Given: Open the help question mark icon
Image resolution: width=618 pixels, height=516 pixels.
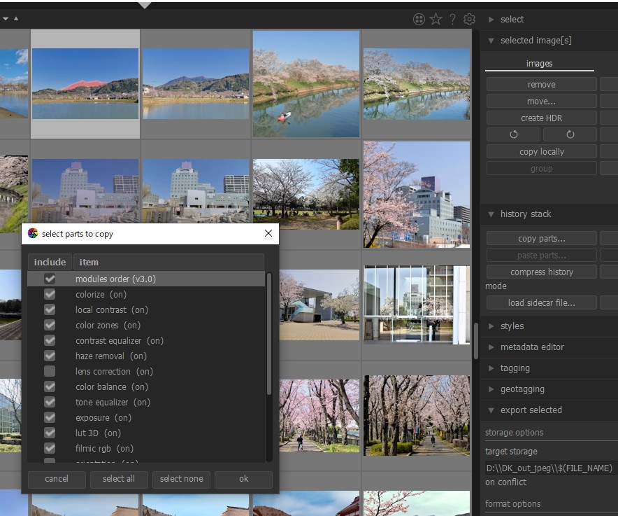Looking at the screenshot, I should 452,19.
